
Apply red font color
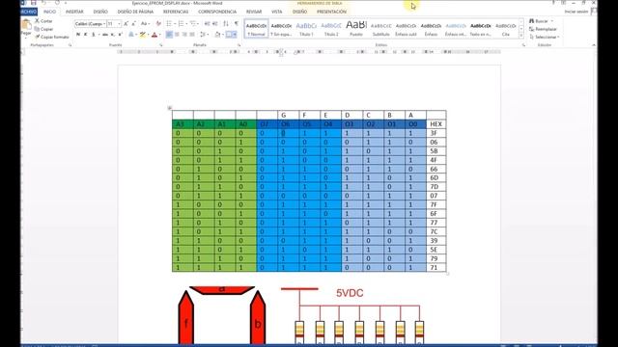[x=154, y=35]
